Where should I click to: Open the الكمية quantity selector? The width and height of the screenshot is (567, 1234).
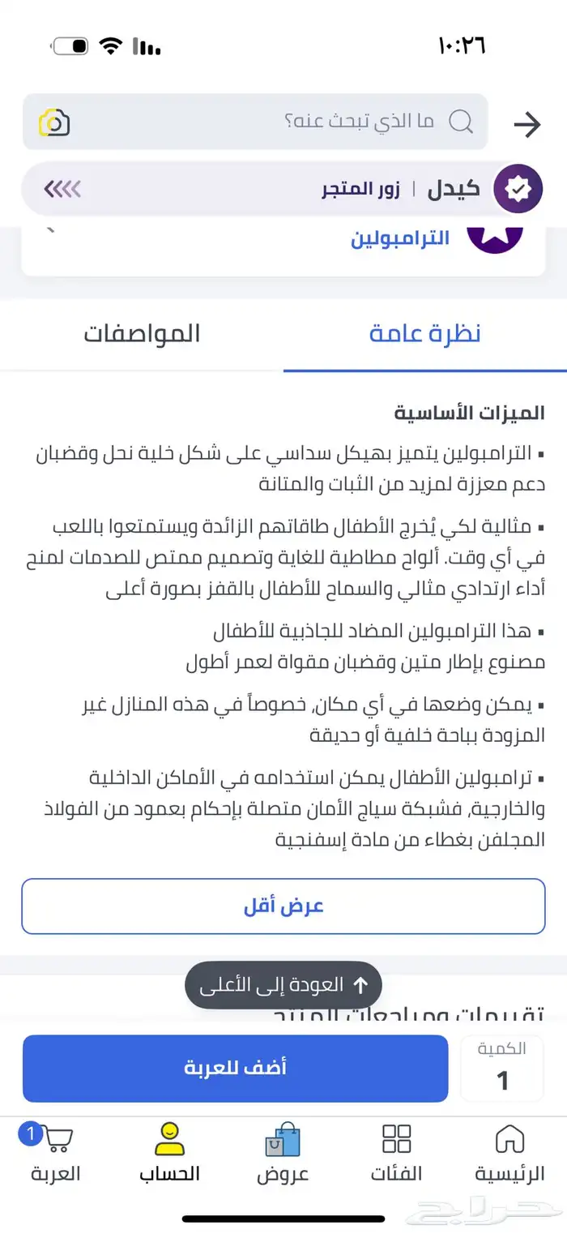pos(502,1069)
